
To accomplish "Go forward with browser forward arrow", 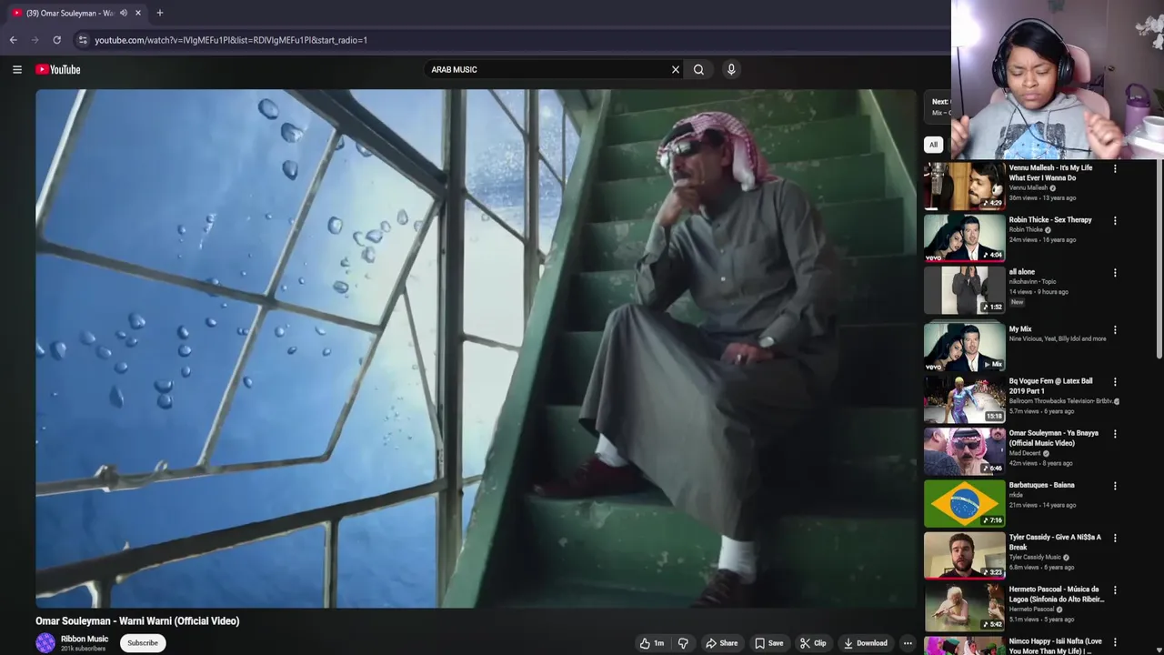I will pos(35,40).
